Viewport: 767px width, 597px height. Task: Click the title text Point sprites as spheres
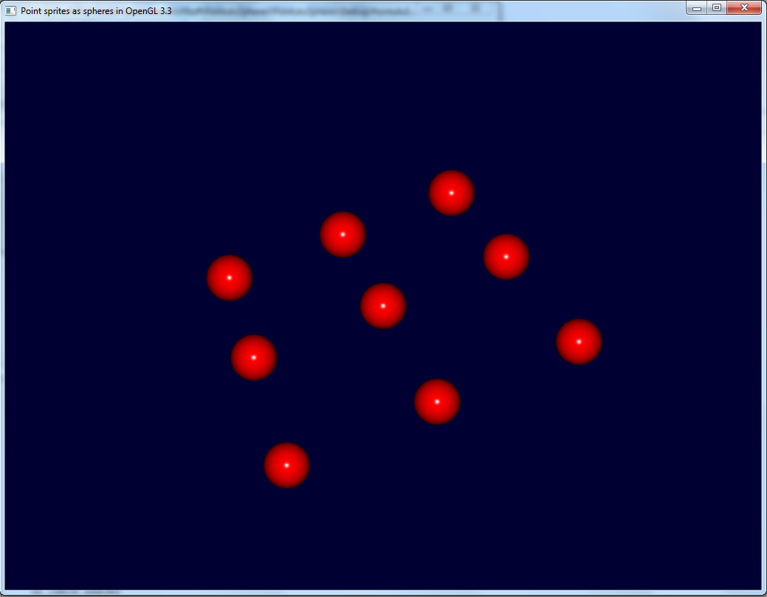[x=96, y=11]
